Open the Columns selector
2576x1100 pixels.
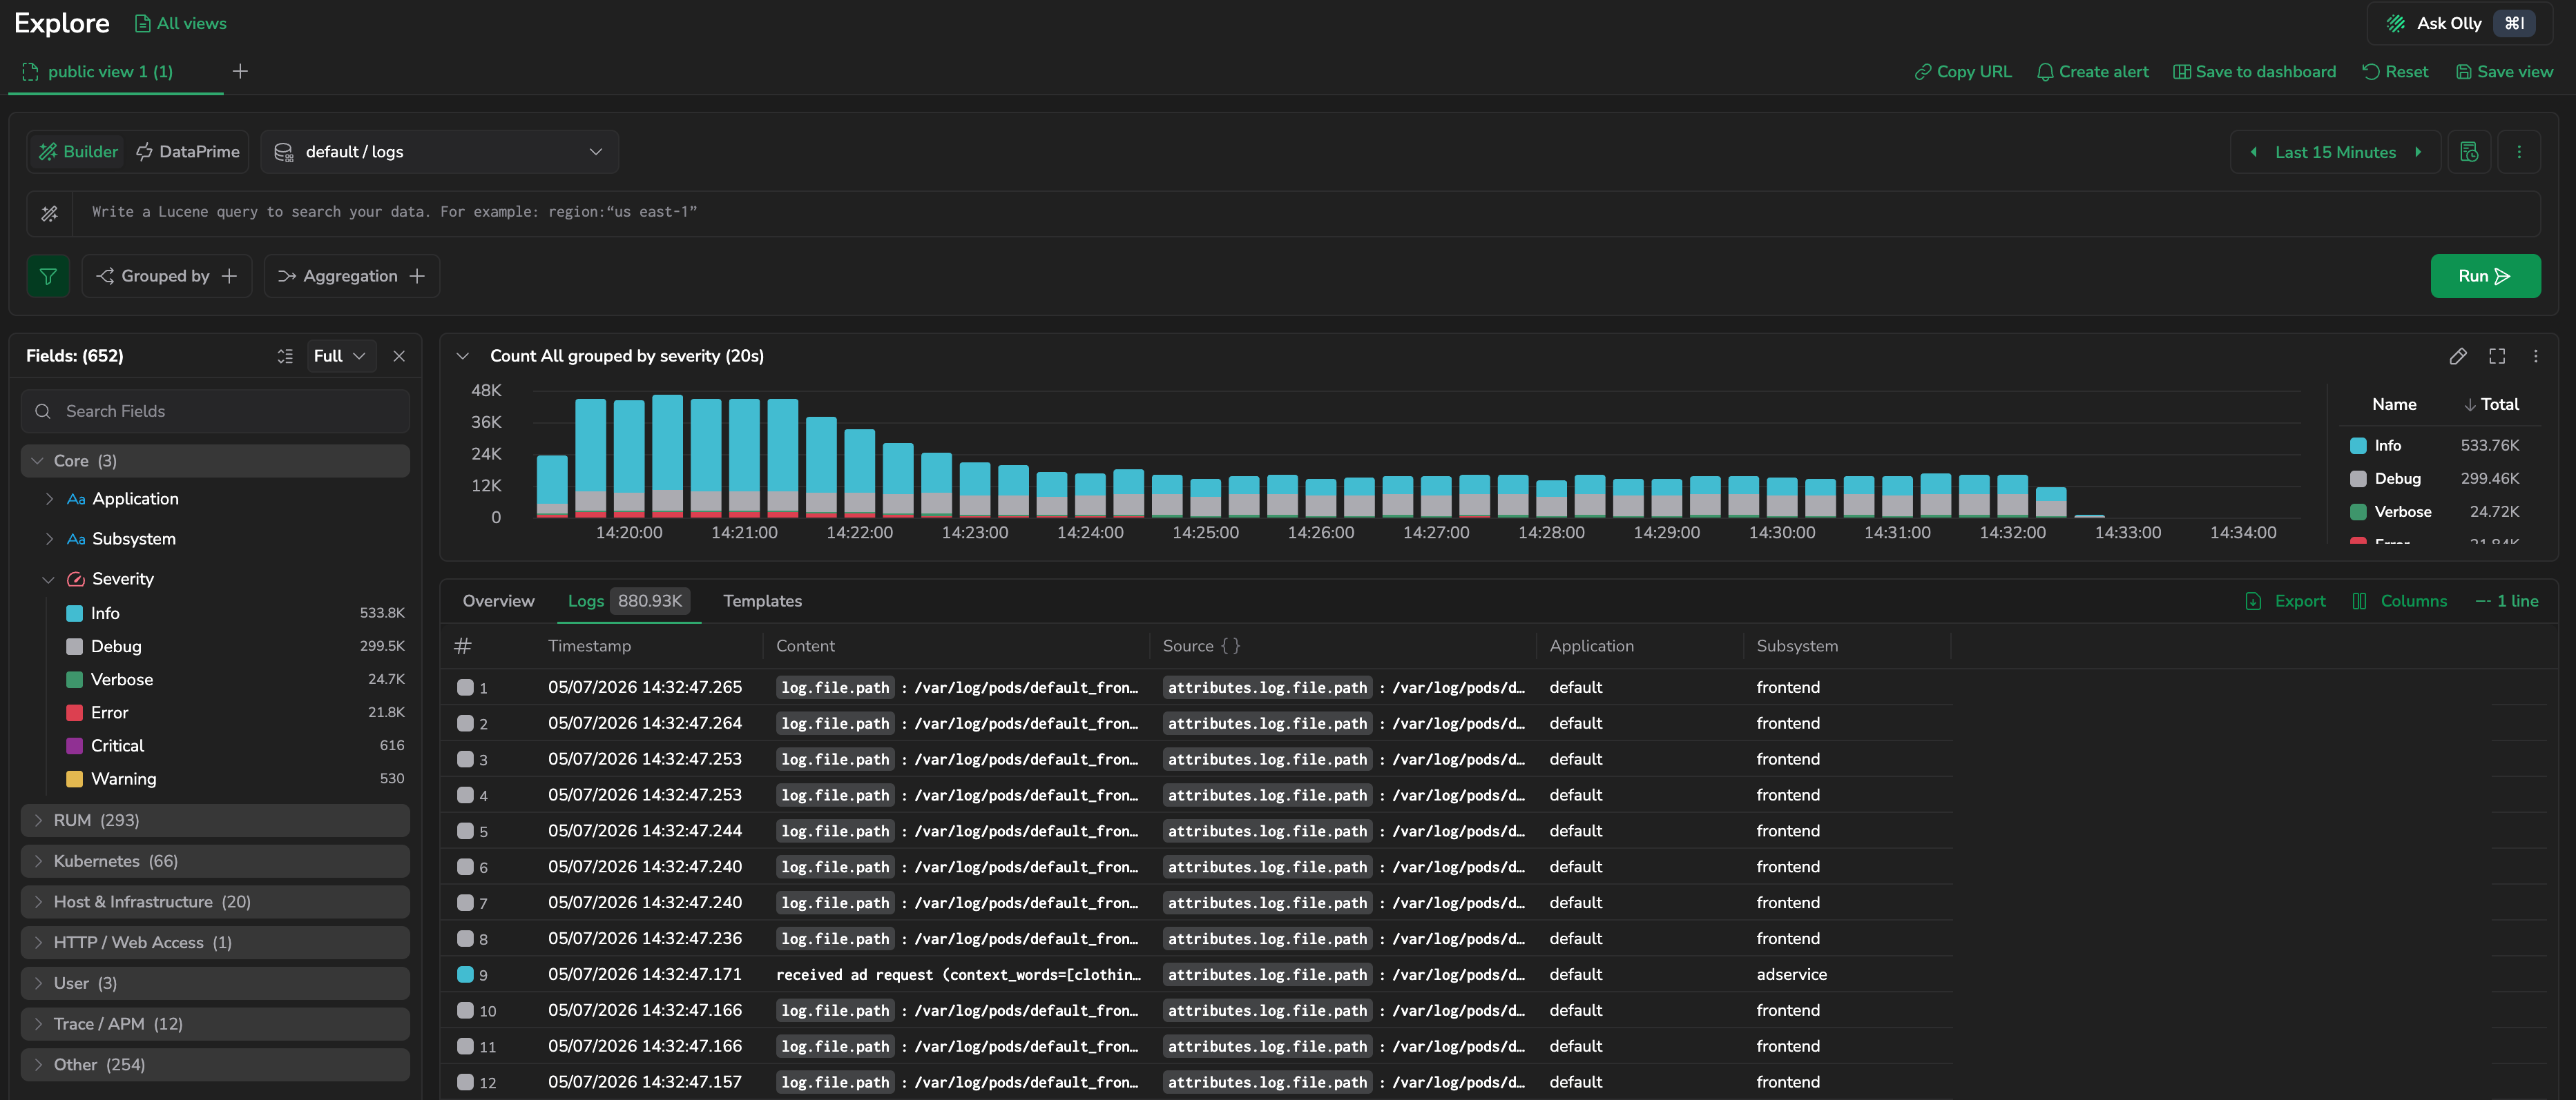2399,602
